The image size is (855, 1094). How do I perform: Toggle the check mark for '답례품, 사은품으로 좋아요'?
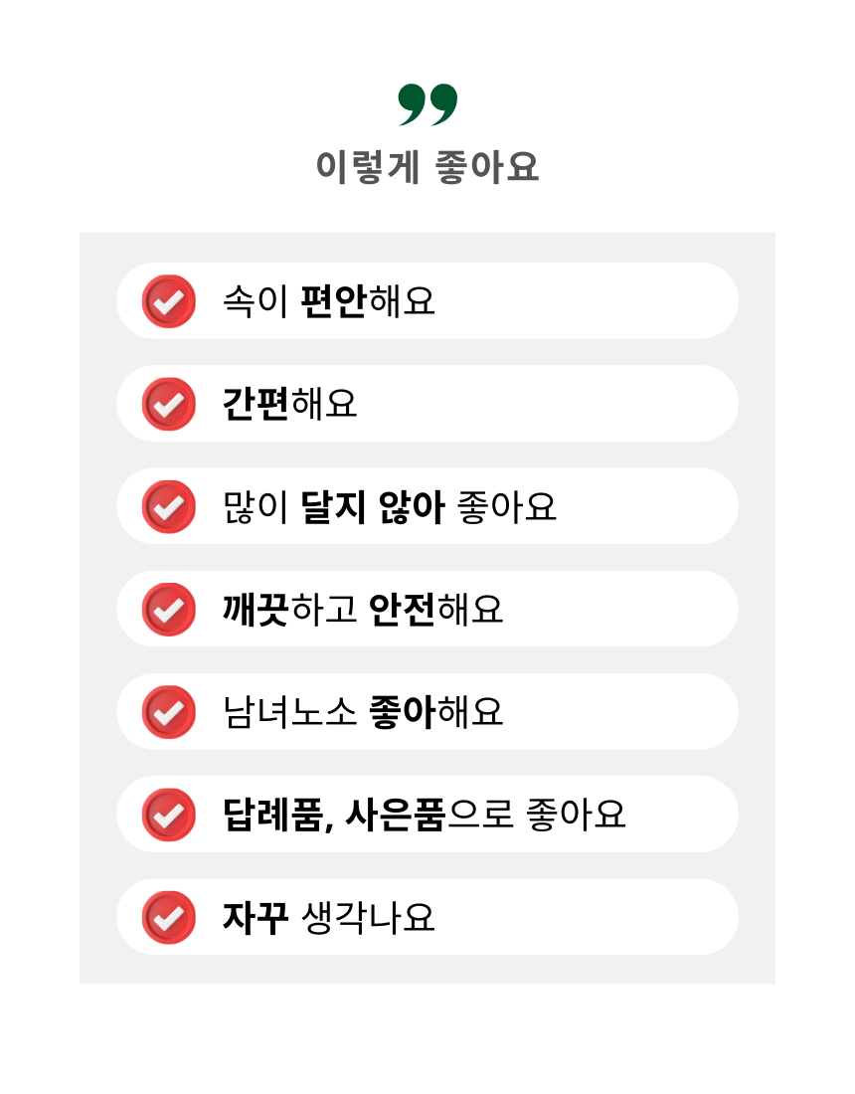click(x=169, y=815)
